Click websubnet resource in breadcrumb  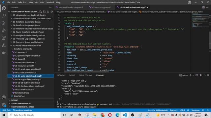[158, 12]
